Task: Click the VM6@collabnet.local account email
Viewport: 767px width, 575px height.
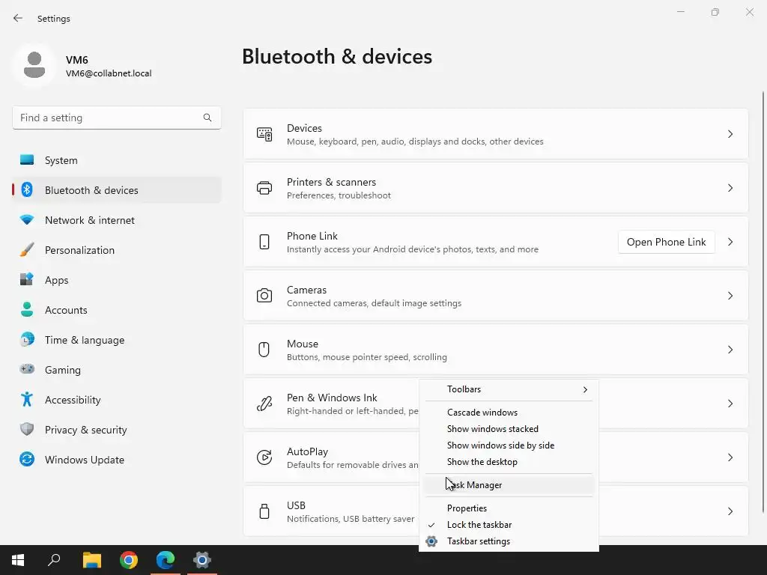Action: click(x=109, y=73)
